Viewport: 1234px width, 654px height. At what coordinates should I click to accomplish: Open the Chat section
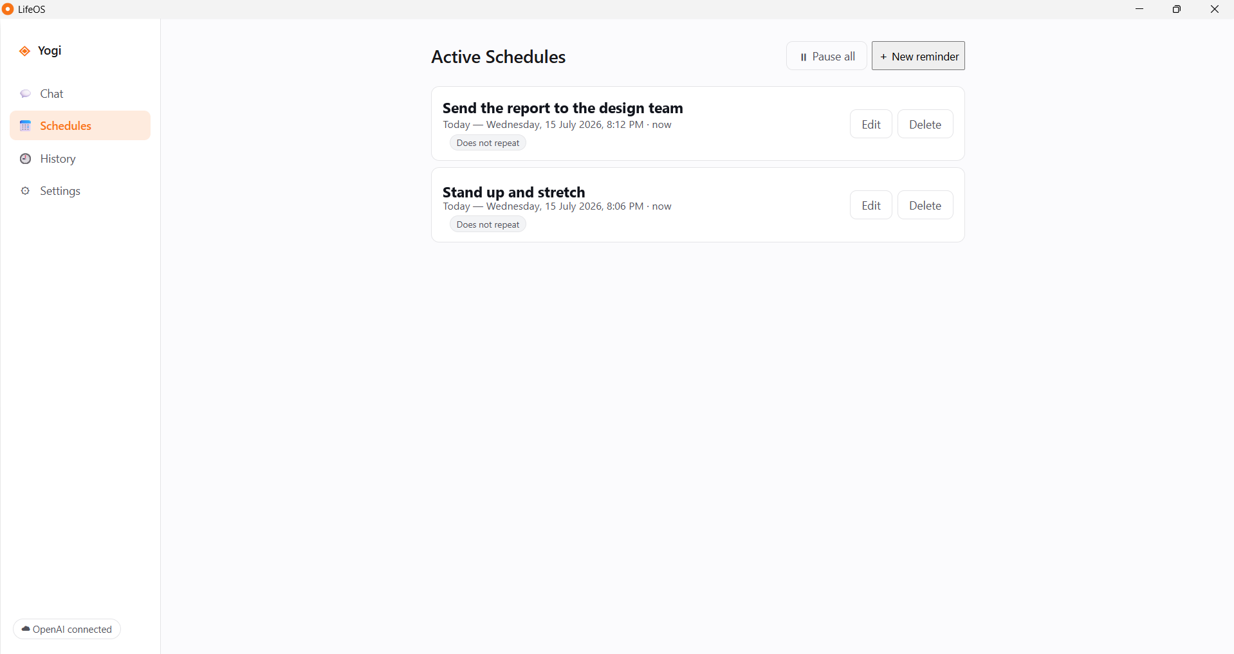[x=80, y=94]
